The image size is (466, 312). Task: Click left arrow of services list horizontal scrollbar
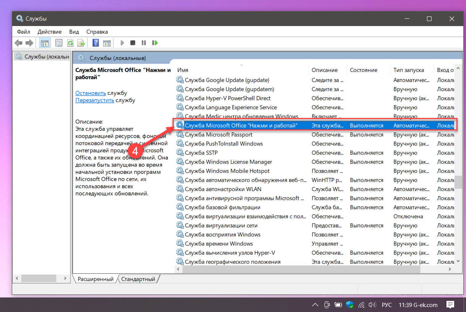click(x=178, y=270)
